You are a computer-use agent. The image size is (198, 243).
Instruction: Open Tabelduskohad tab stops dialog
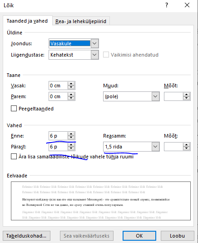point(26,236)
